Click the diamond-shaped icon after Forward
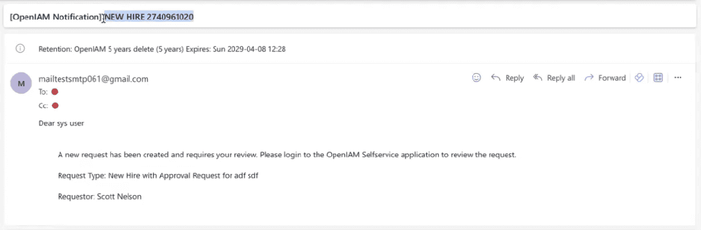The width and height of the screenshot is (701, 230). click(639, 78)
